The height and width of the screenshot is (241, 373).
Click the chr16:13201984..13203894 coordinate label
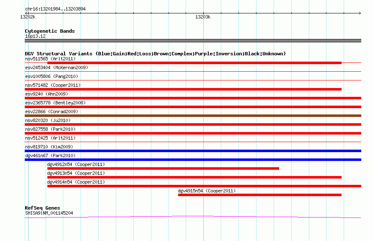click(x=55, y=9)
